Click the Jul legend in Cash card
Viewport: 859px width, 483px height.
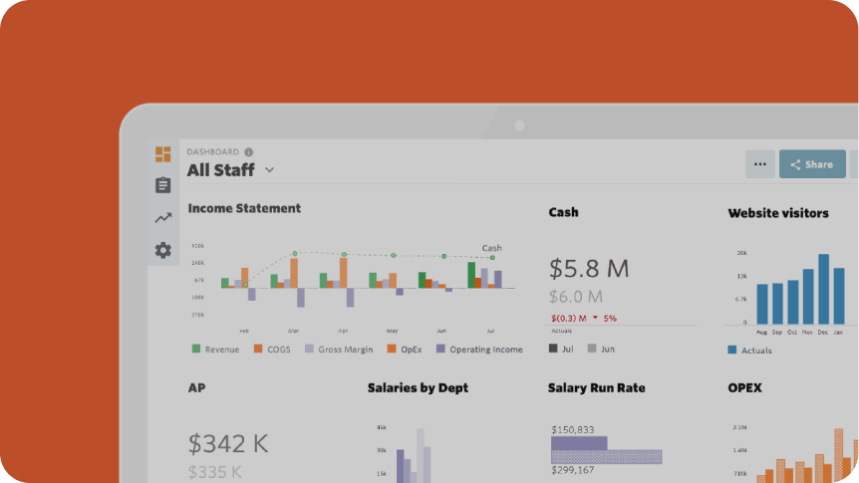(x=561, y=349)
